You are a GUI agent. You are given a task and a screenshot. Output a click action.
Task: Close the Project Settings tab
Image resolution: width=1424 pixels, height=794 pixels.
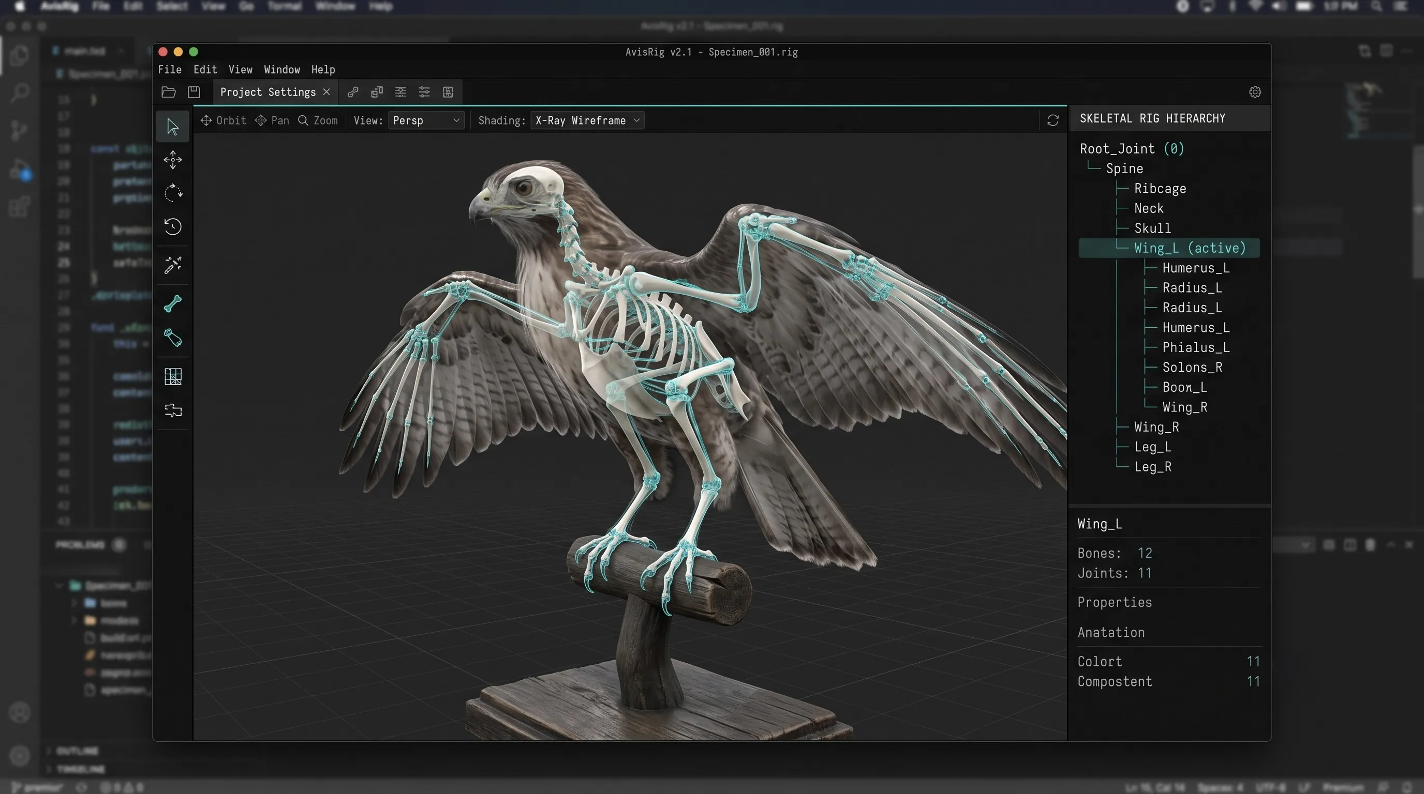tap(327, 91)
